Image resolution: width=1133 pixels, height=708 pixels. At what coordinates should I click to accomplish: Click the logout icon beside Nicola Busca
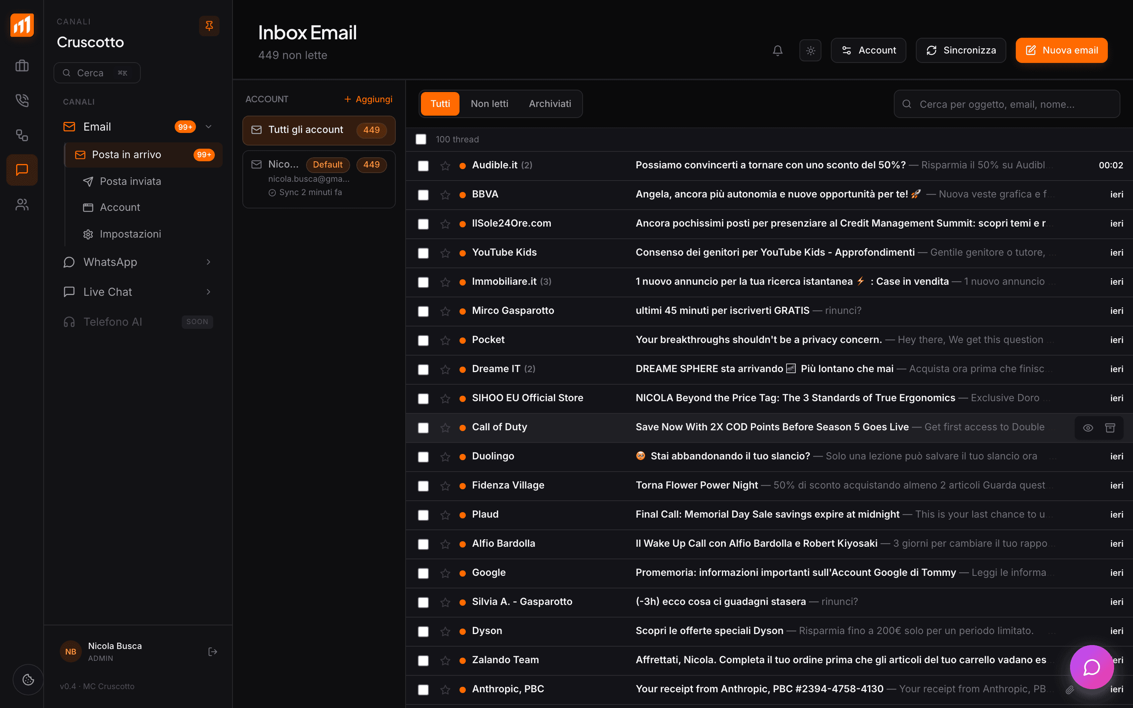click(x=212, y=651)
